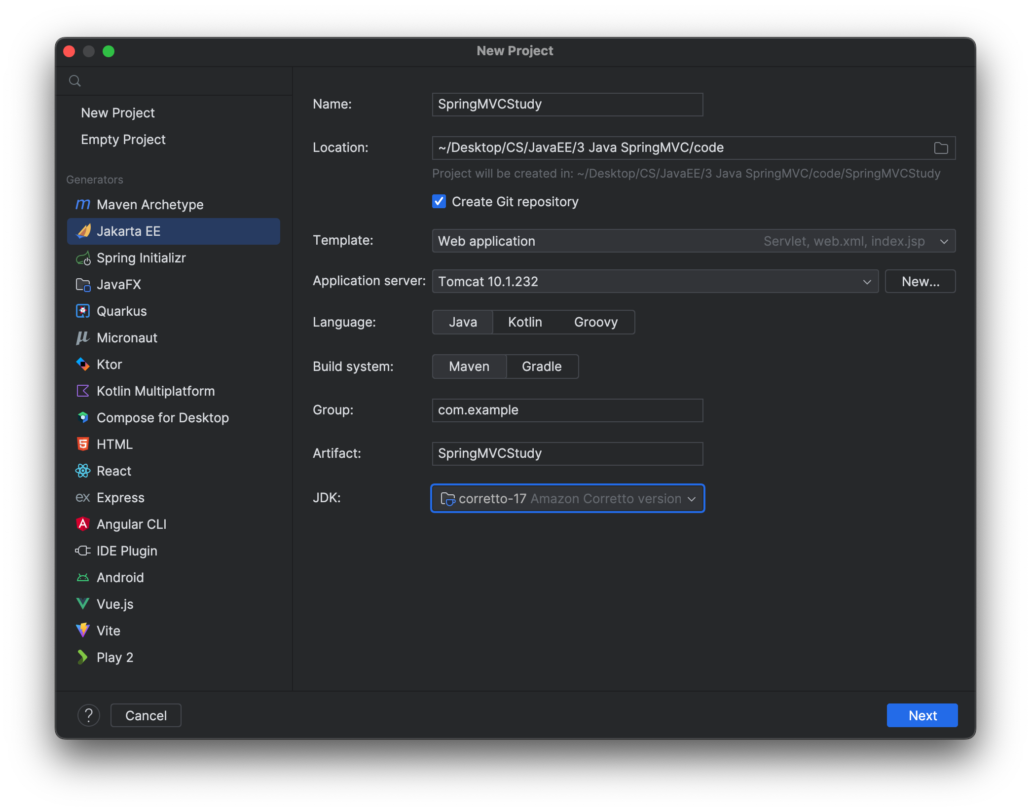Select Empty Project in sidebar

123,139
